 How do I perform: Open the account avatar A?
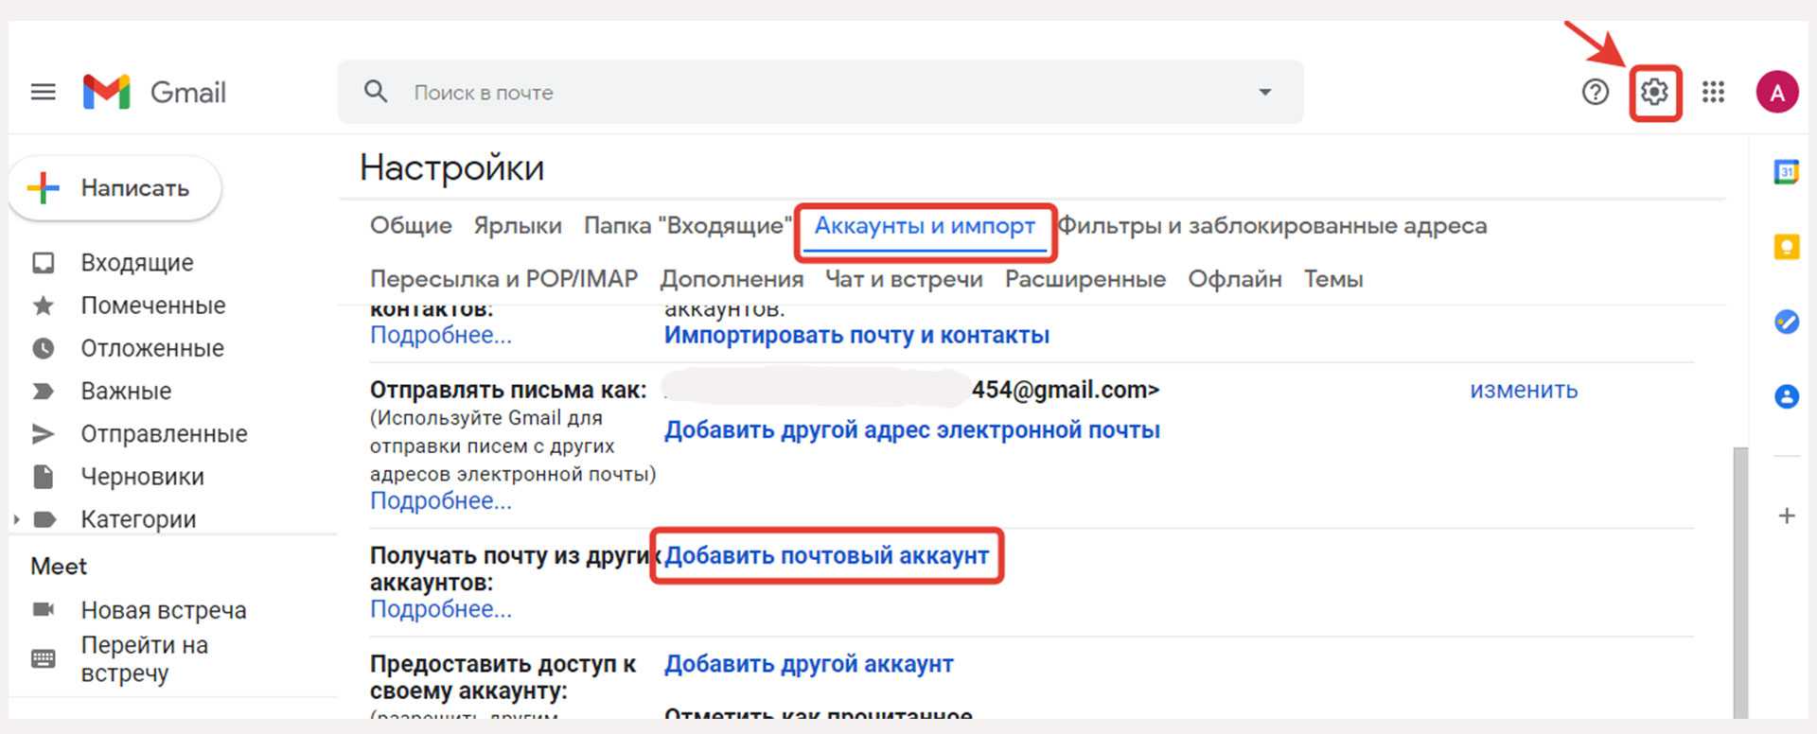pos(1777,92)
